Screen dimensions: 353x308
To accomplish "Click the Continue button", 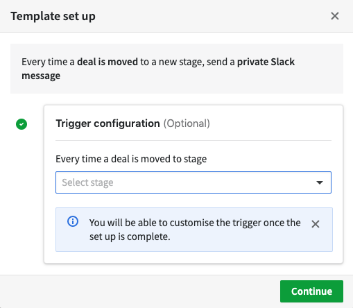I will [311, 291].
